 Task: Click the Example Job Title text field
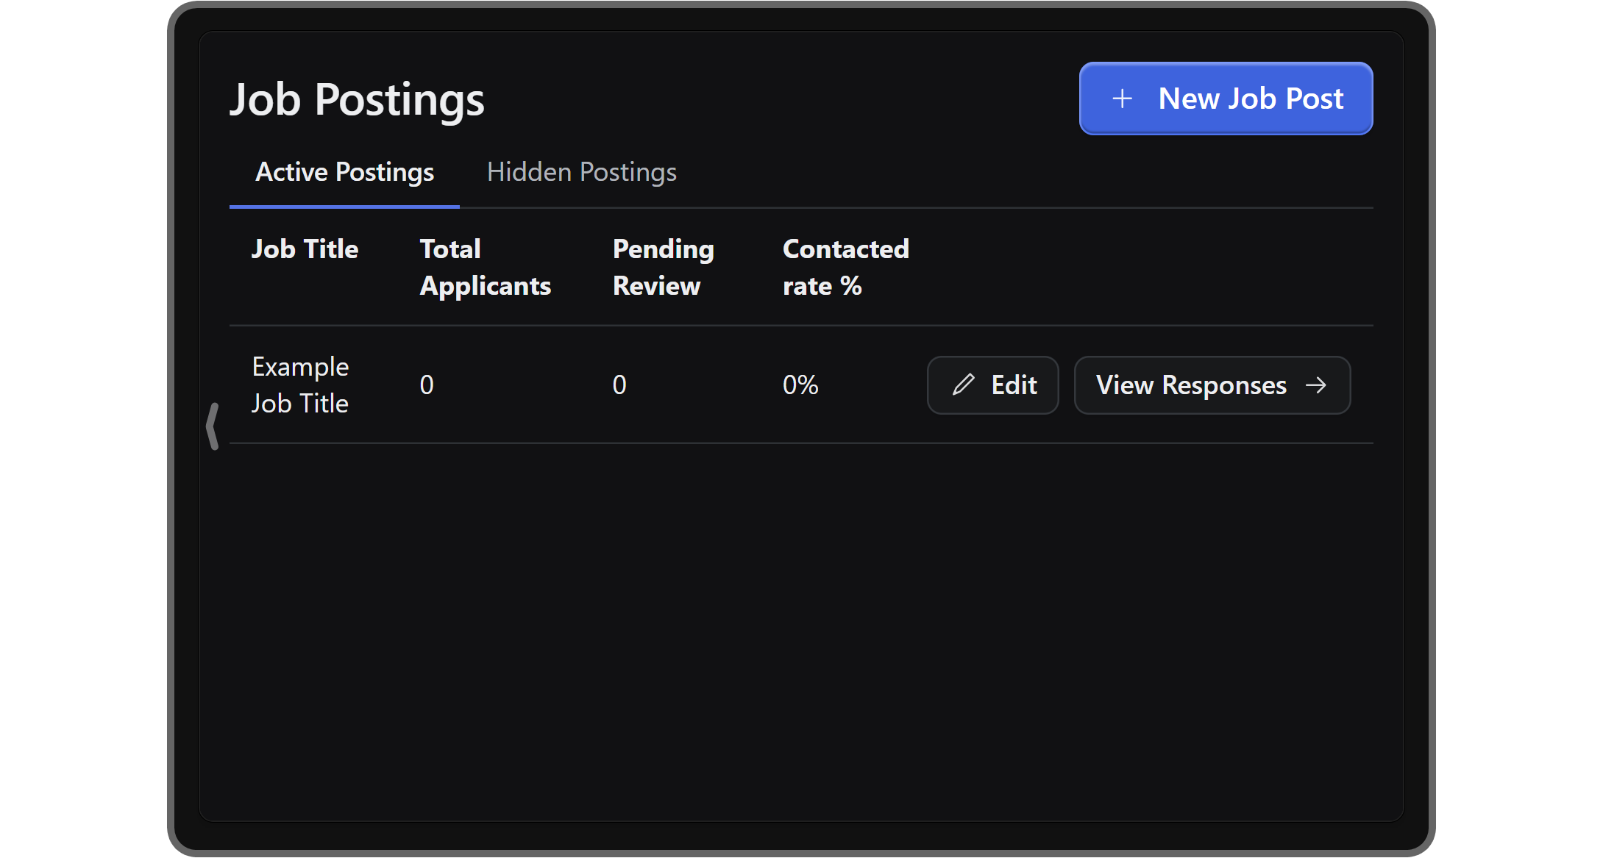point(300,385)
